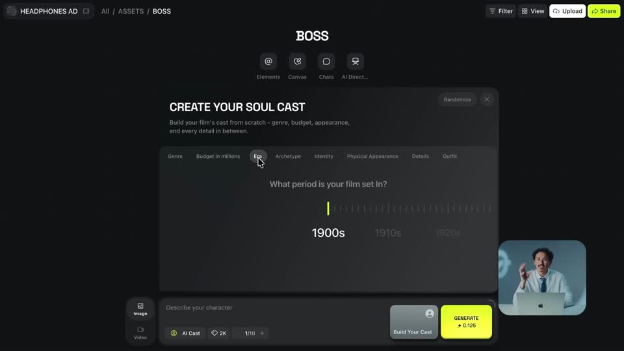Click the HEADPHONES AD project name
The image size is (624, 351).
49,11
